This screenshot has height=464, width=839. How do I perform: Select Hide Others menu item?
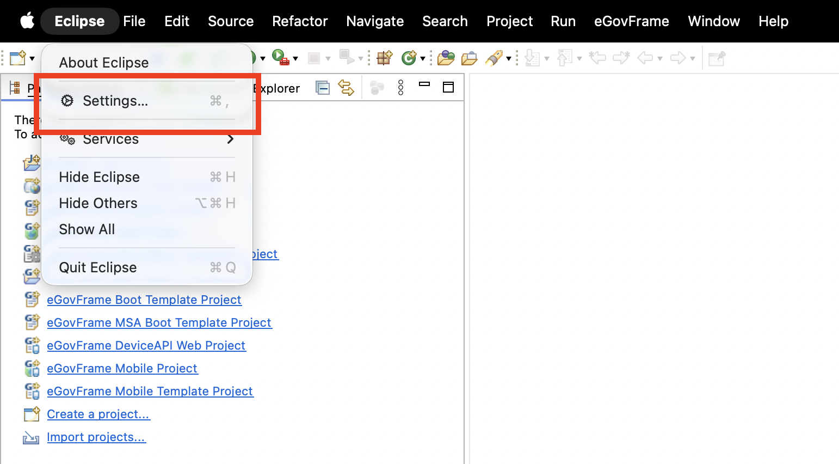pyautogui.click(x=147, y=203)
